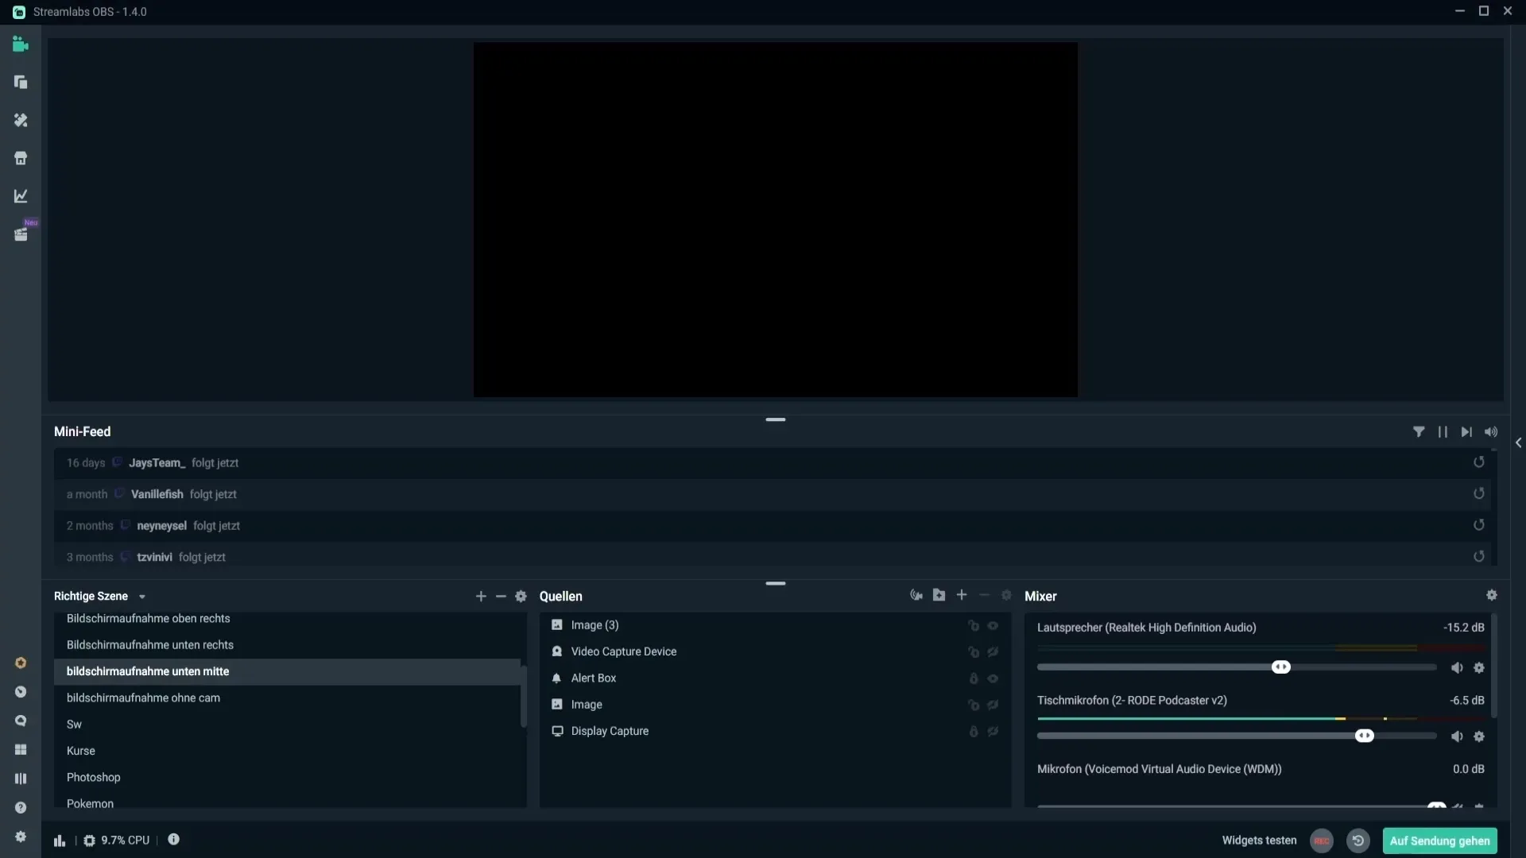Select scene Bildschirmaufnahme oben rechts

point(287,618)
